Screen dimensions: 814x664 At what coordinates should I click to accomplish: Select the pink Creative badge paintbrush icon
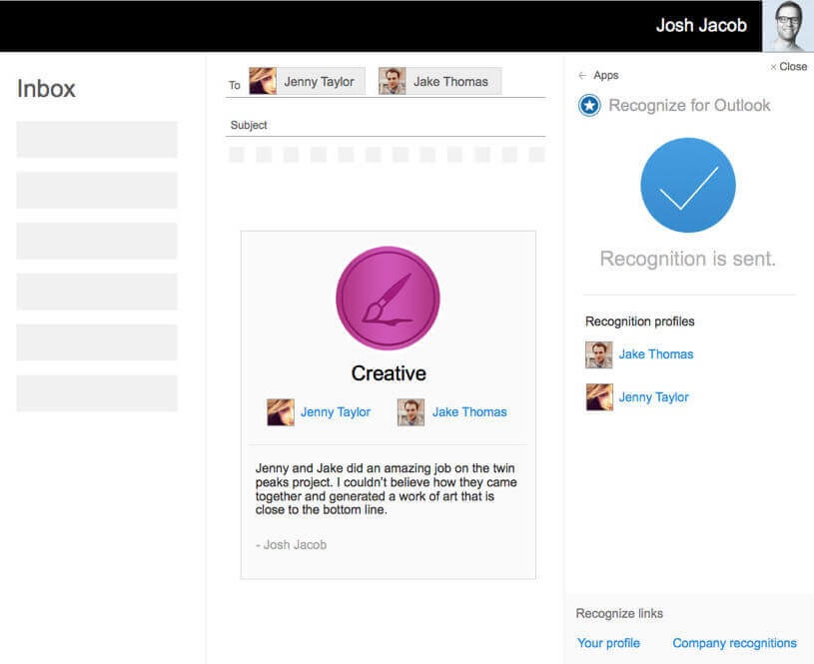tap(388, 296)
